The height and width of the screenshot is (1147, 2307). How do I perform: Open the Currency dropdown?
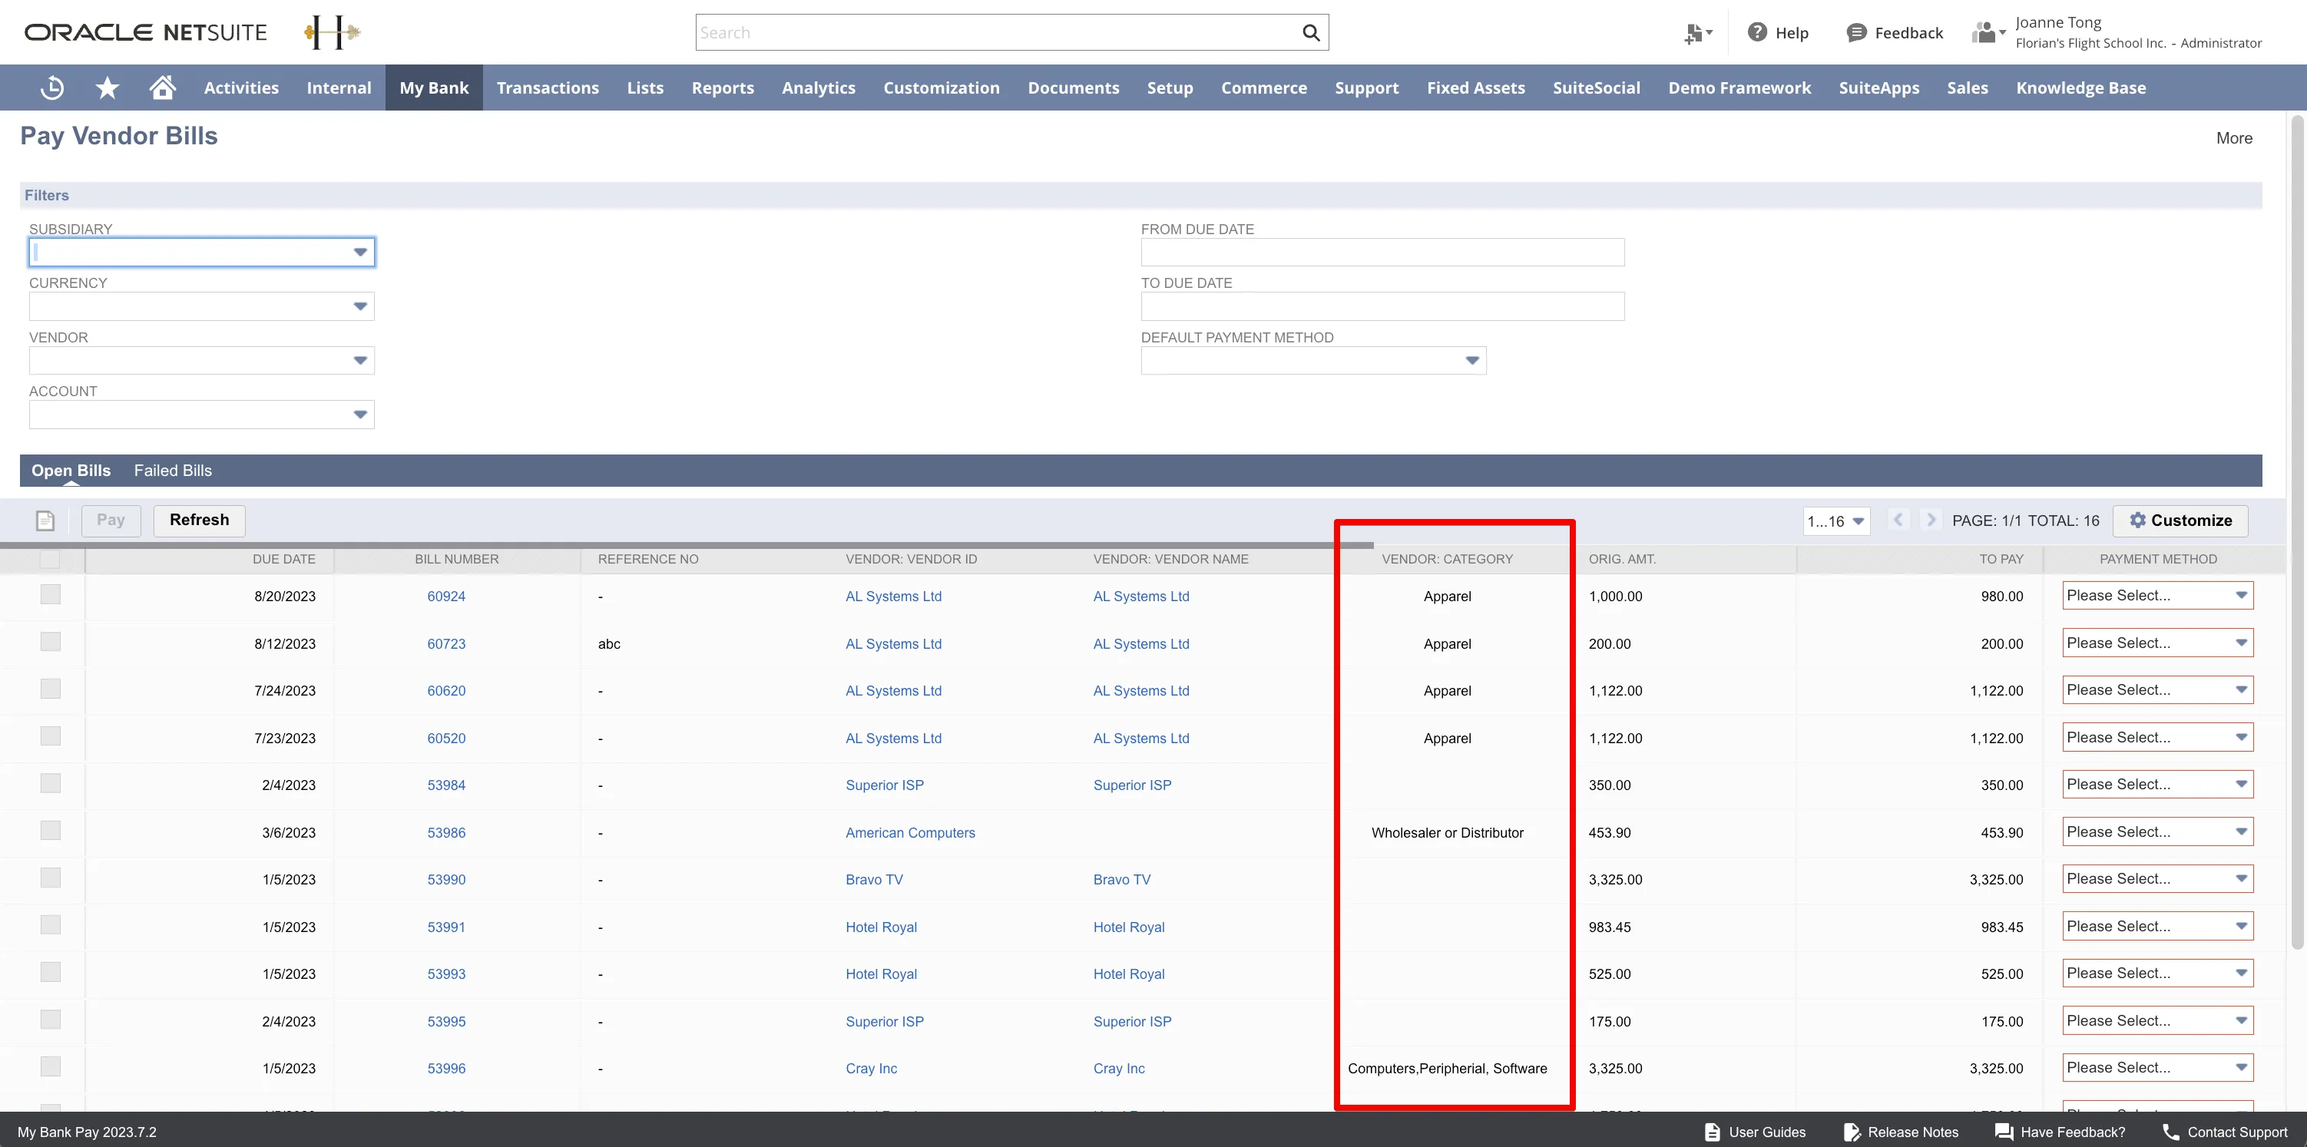pyautogui.click(x=201, y=306)
